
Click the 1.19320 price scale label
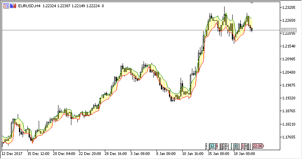(x=289, y=98)
